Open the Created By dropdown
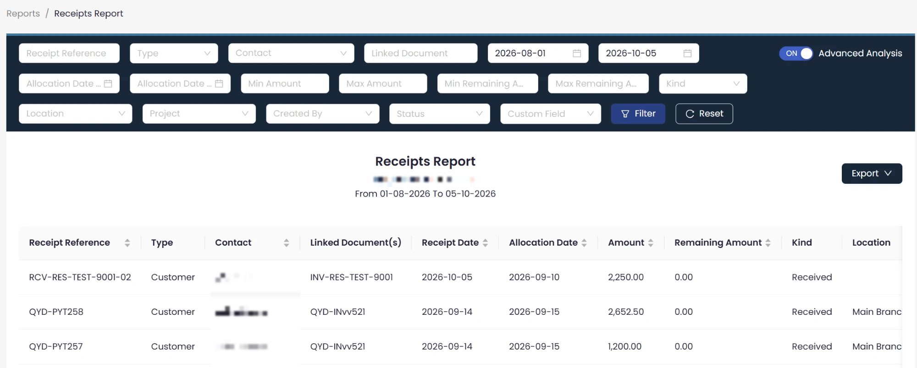 (x=323, y=114)
